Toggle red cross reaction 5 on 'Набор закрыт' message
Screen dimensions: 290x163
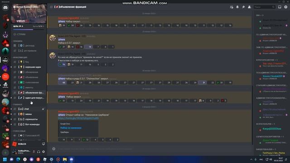[224, 101]
